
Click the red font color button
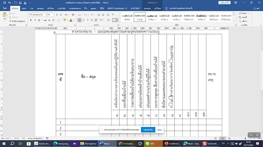(71, 20)
